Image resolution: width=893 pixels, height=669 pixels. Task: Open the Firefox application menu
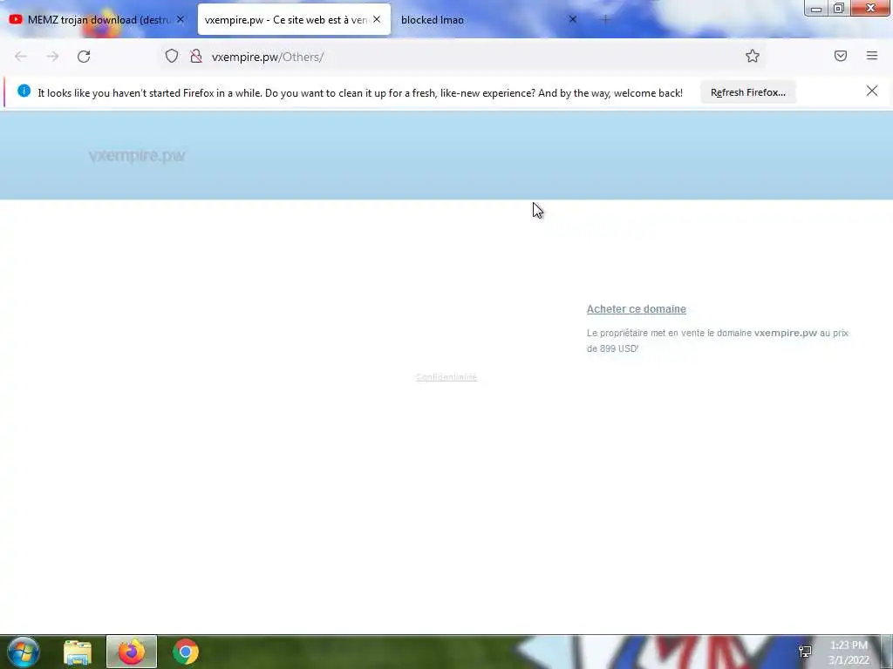[x=872, y=56]
